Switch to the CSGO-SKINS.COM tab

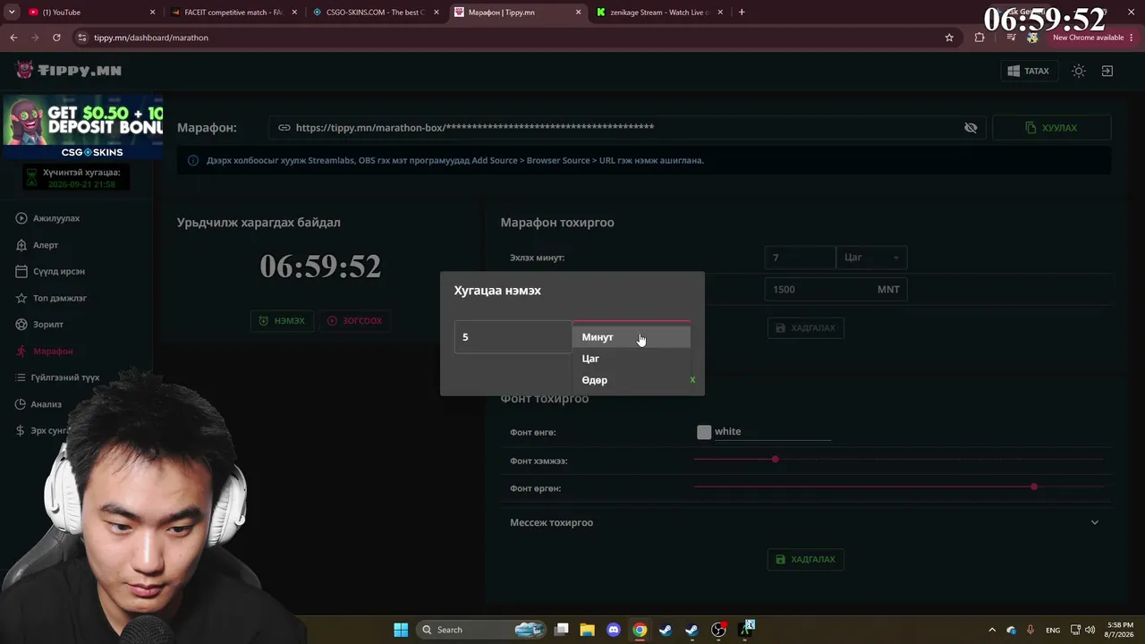tap(376, 13)
